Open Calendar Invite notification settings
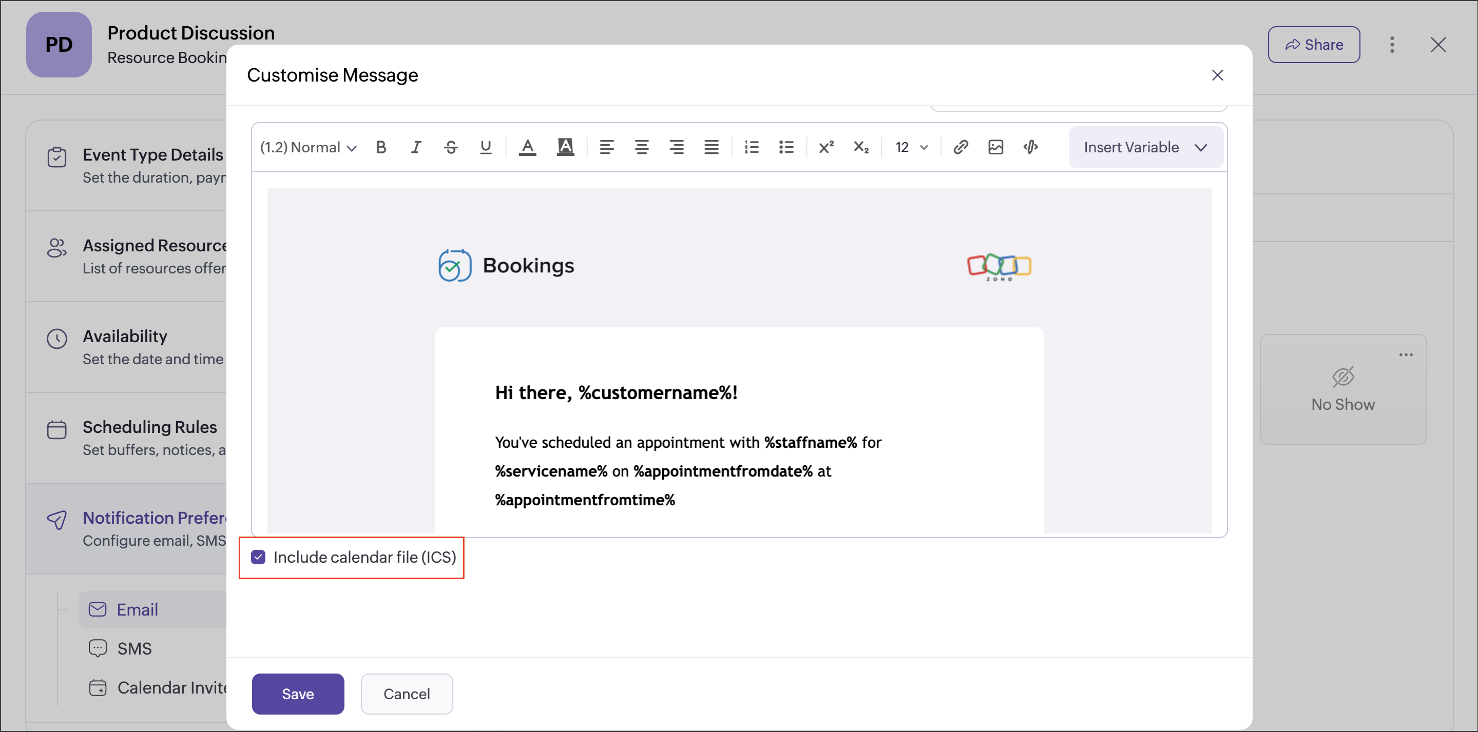This screenshot has width=1478, height=732. tap(171, 687)
